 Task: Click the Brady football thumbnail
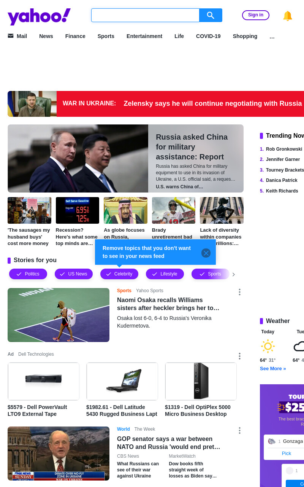[x=174, y=210]
